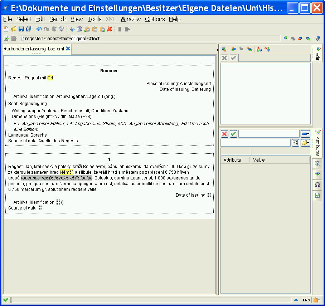The height and width of the screenshot is (306, 325).
Task: Open the Omega special characters panel
Action: 317,185
